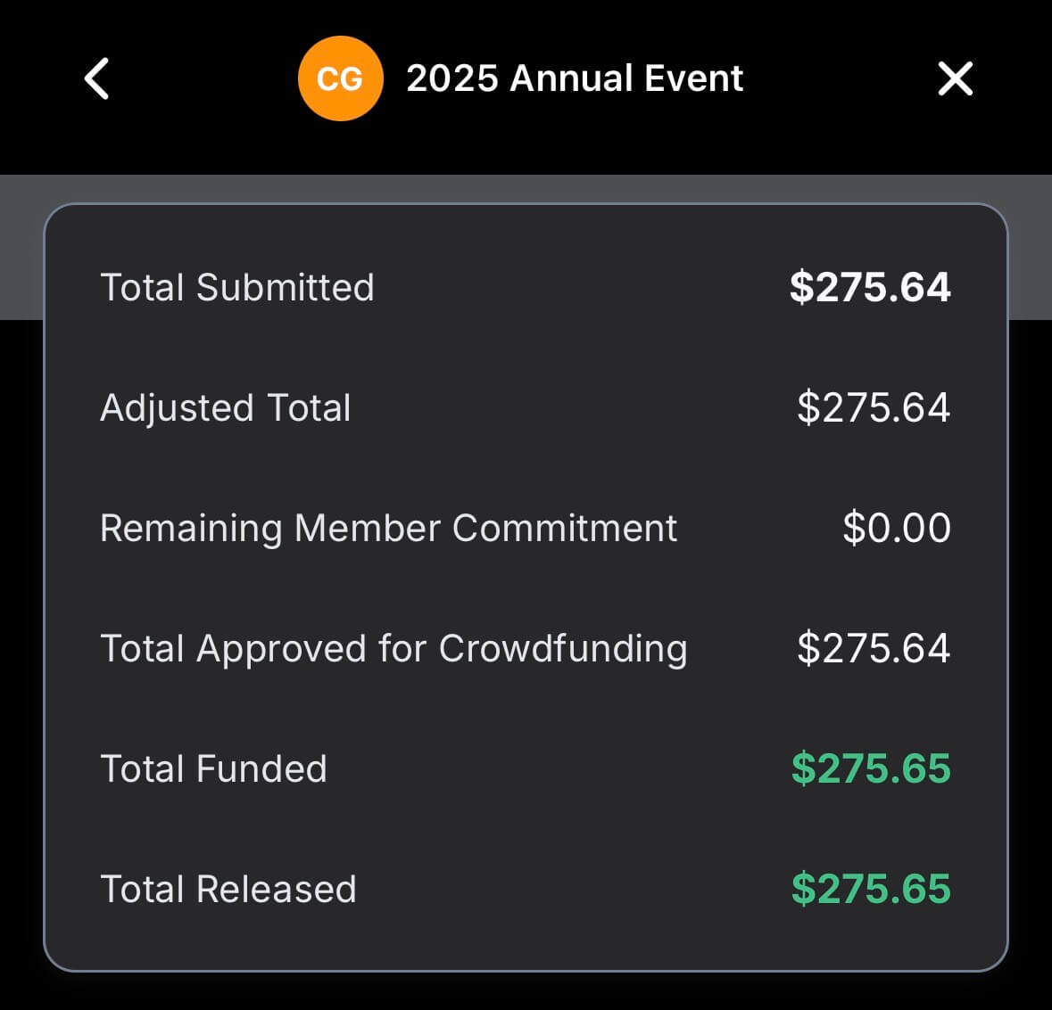Tap the $275.64 Total Submitted amount

pyautogui.click(x=870, y=287)
